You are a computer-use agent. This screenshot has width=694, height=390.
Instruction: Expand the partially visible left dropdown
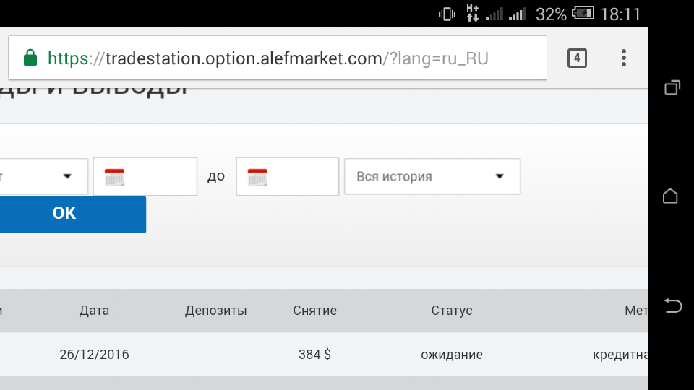pyautogui.click(x=43, y=176)
